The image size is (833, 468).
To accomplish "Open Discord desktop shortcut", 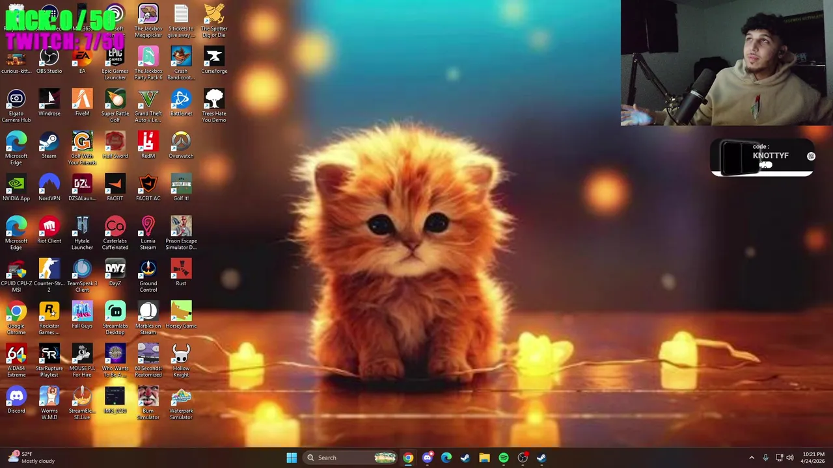I will 16,400.
